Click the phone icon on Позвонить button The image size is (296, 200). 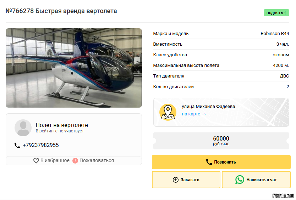(x=209, y=162)
